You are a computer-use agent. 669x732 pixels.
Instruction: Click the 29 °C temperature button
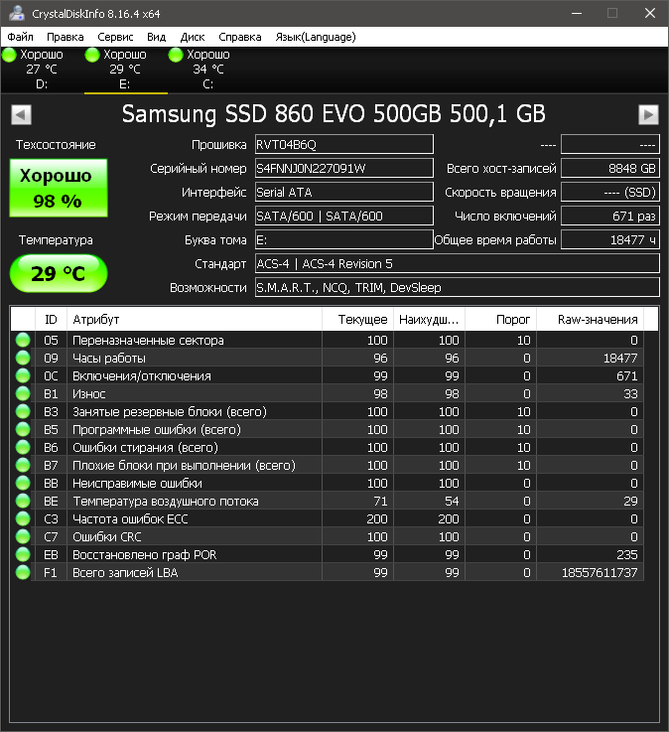click(x=59, y=273)
